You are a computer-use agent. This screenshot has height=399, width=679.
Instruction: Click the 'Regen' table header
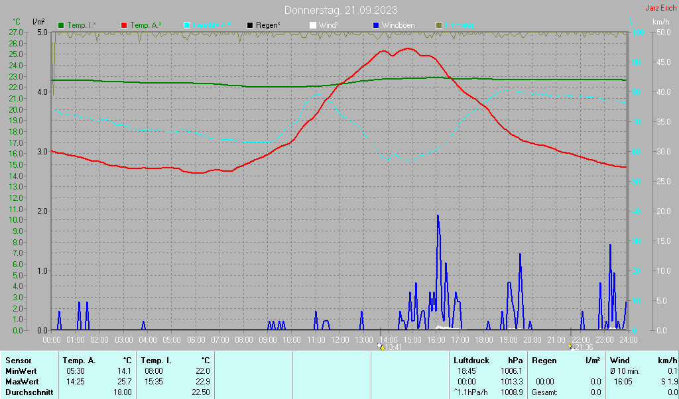point(543,361)
